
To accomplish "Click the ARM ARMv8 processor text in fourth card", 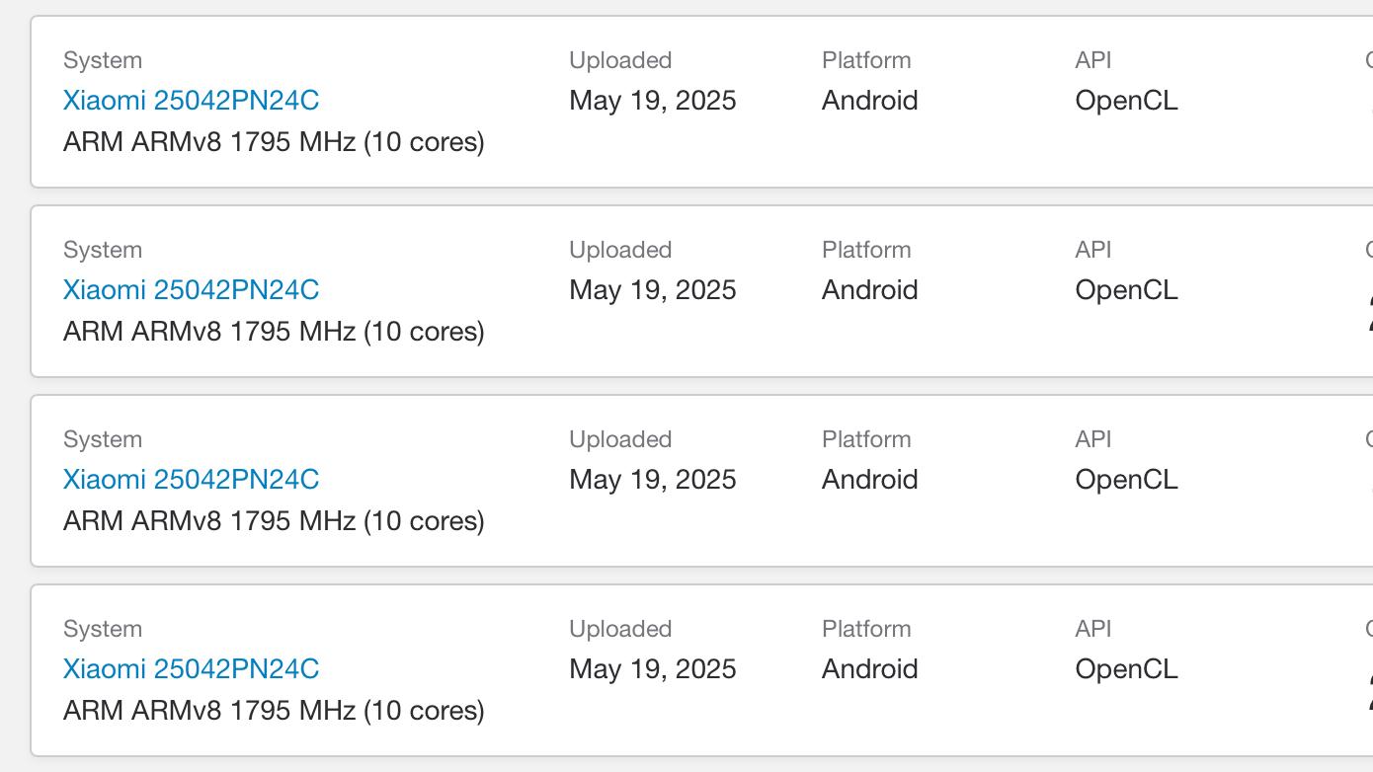I will point(274,711).
